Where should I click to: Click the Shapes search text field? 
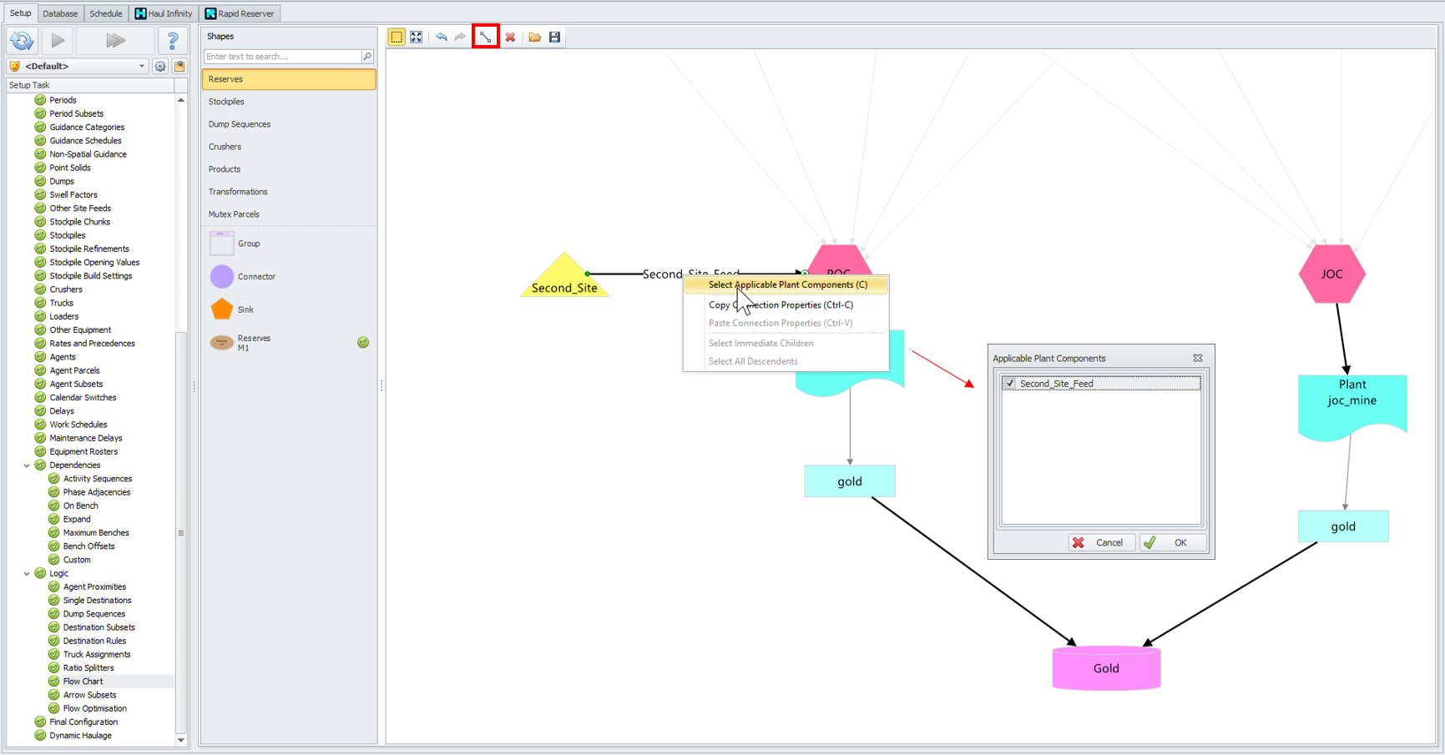point(282,57)
